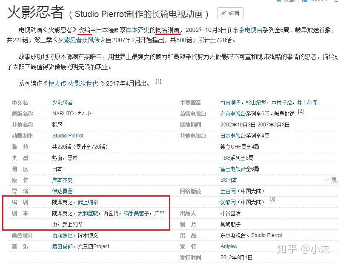
Task: Select the text 狐忍 in 其他名称 row
Action: pyautogui.click(x=57, y=125)
